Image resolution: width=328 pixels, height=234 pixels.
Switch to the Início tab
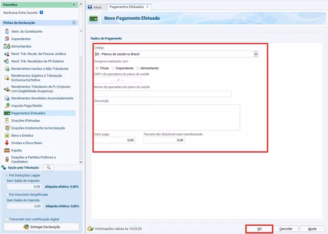tap(97, 7)
